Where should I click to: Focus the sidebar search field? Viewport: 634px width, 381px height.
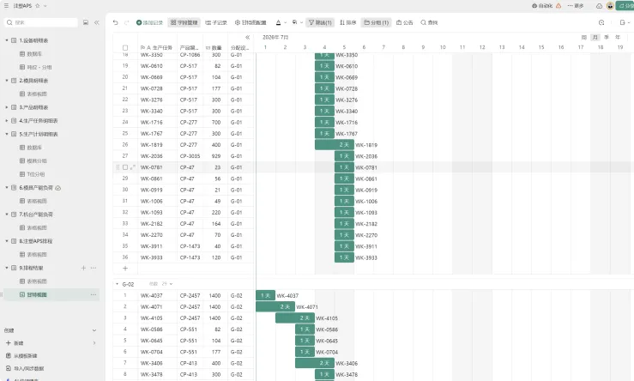41,22
